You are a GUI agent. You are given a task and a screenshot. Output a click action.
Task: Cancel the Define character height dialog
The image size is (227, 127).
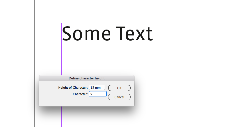click(119, 97)
